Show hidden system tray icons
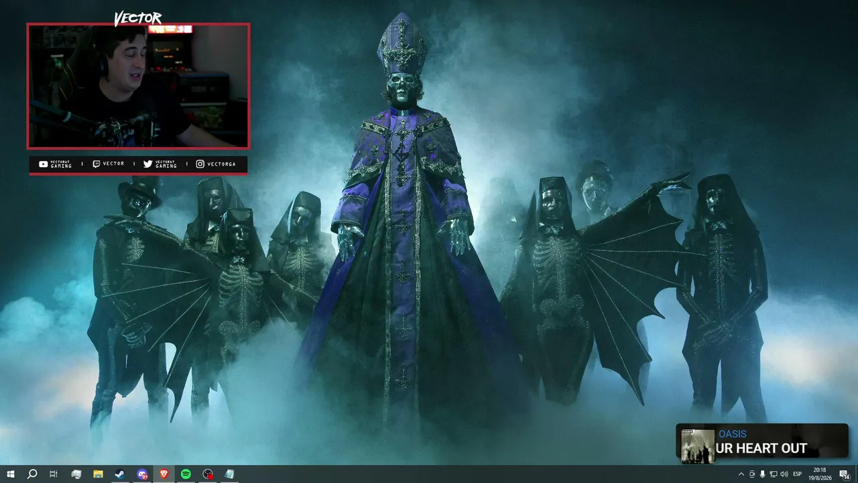 coord(741,474)
